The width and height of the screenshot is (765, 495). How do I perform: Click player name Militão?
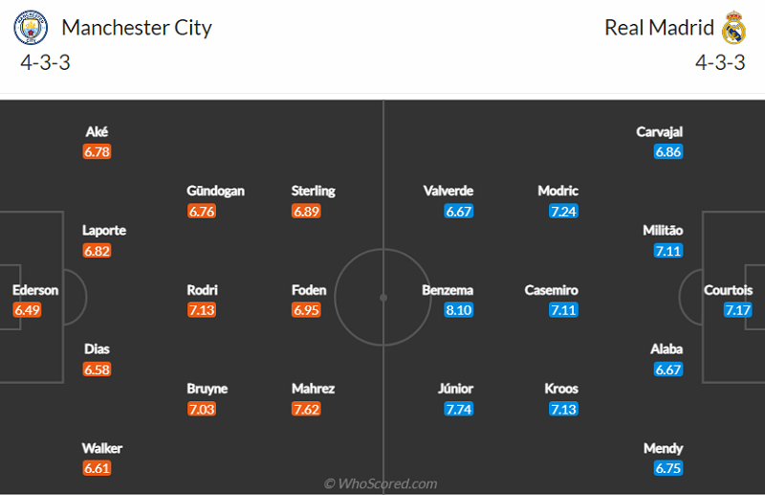point(663,230)
